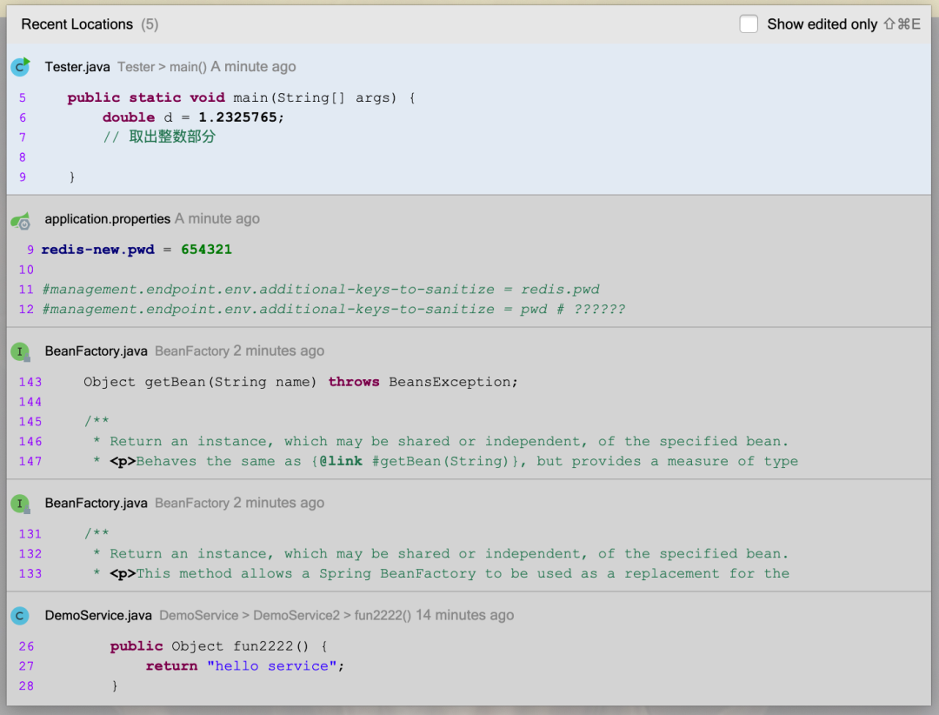The image size is (939, 715).
Task: Click the application.properties Spring leaf icon
Action: pyautogui.click(x=20, y=221)
